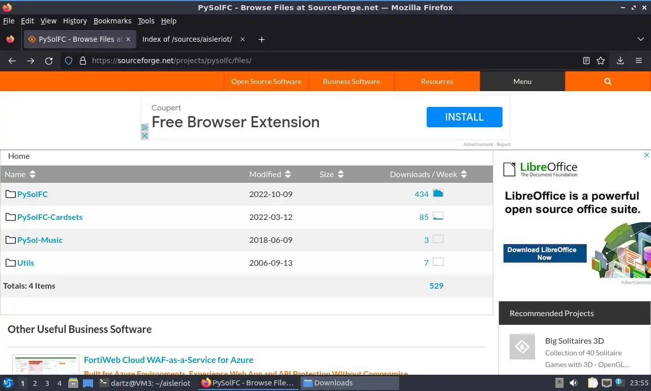Open the Edit menu

click(x=27, y=21)
